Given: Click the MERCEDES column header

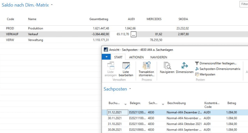Looking at the screenshot, I should (x=154, y=19).
